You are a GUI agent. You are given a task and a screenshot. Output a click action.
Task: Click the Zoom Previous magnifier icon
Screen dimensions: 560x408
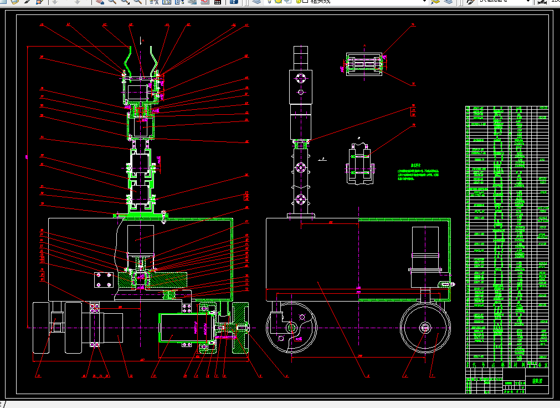pyautogui.click(x=137, y=2)
